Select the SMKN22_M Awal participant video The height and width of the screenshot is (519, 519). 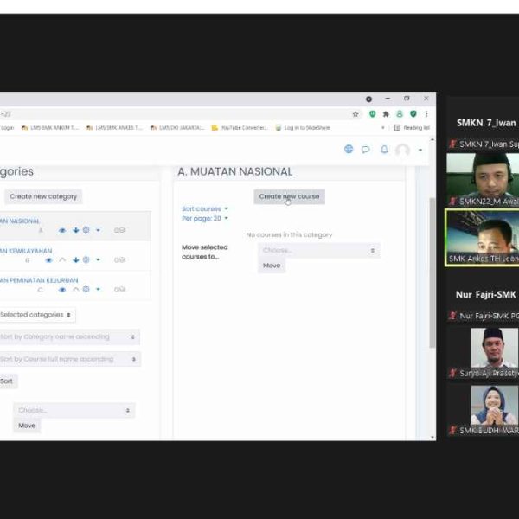483,180
